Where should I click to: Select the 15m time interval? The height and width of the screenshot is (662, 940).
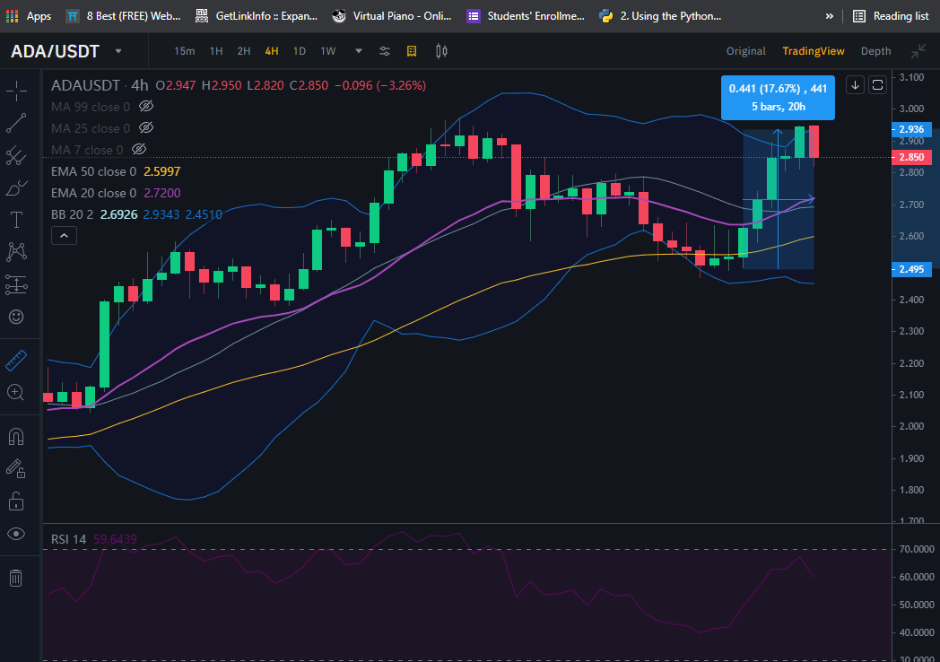pos(185,51)
